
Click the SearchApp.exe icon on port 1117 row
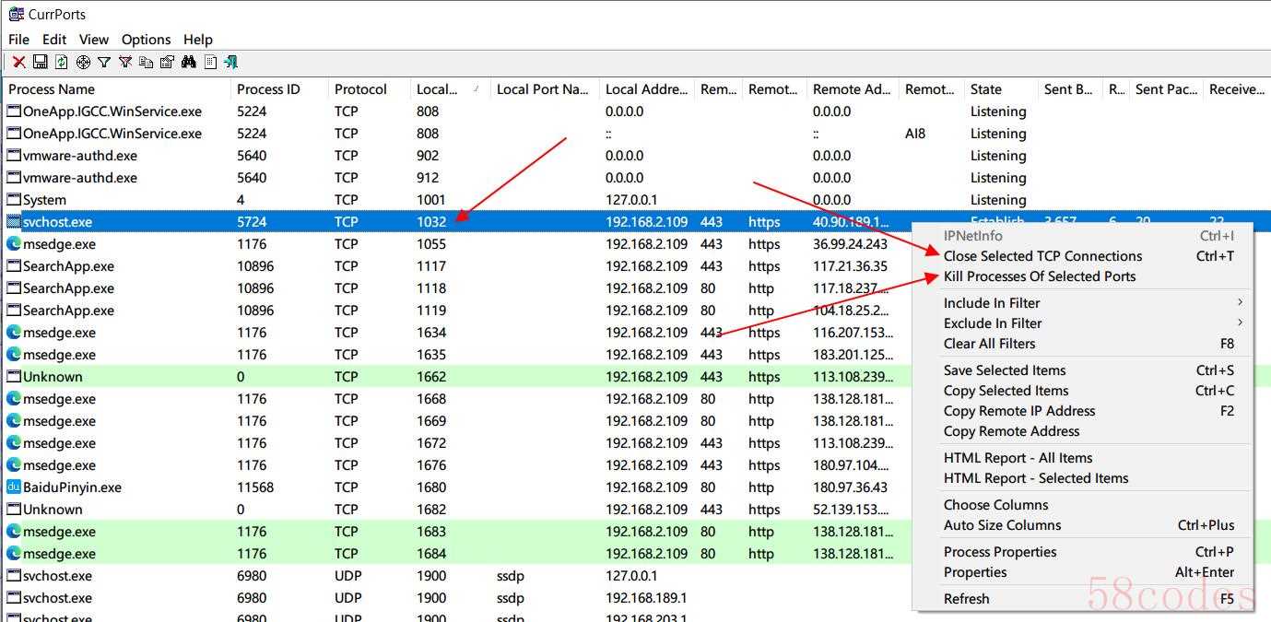(x=14, y=266)
